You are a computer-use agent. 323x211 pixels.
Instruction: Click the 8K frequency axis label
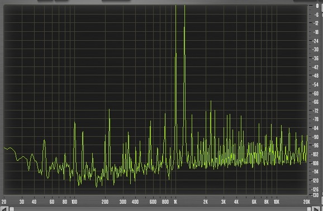tap(267, 202)
